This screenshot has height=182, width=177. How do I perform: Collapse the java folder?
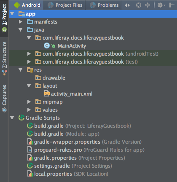(21, 30)
